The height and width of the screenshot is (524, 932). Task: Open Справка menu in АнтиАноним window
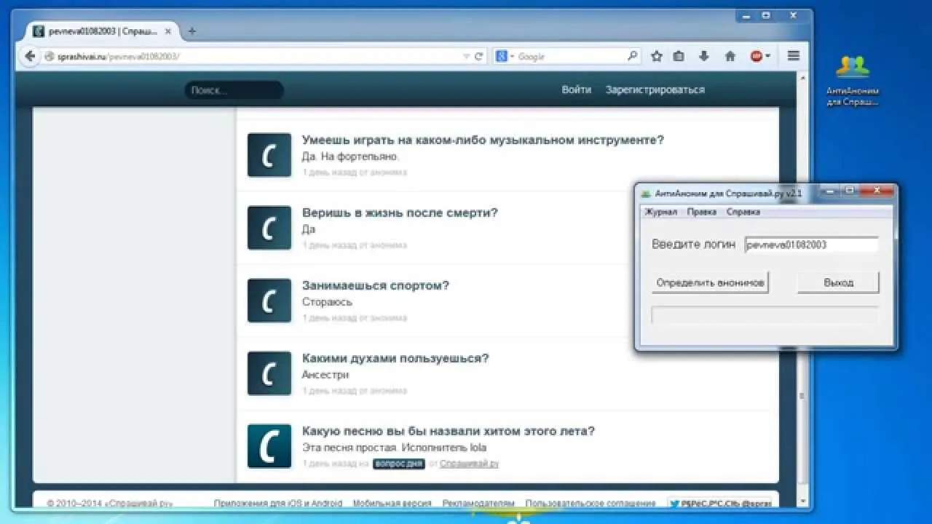tap(743, 212)
